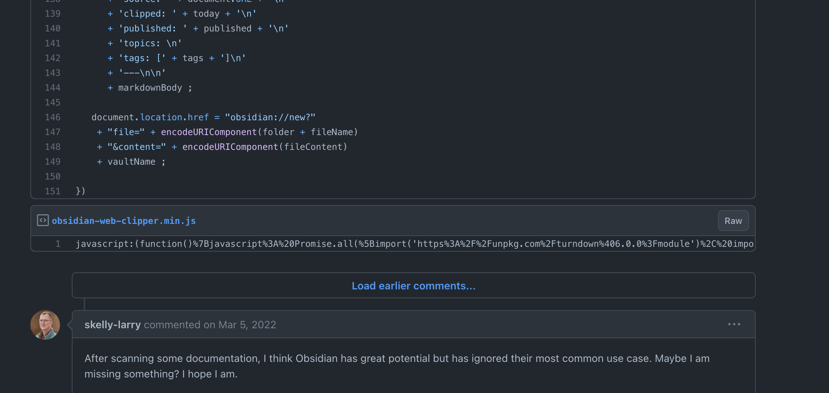Viewport: 829px width, 393px height.
Task: Open the skelly-larry username link
Action: point(113,325)
